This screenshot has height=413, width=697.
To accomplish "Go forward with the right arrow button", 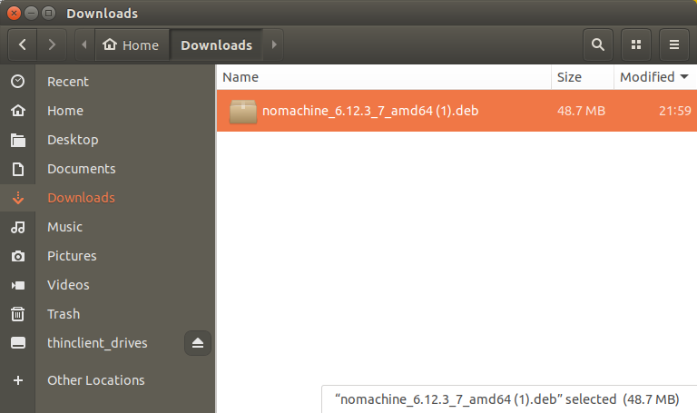I will 52,44.
